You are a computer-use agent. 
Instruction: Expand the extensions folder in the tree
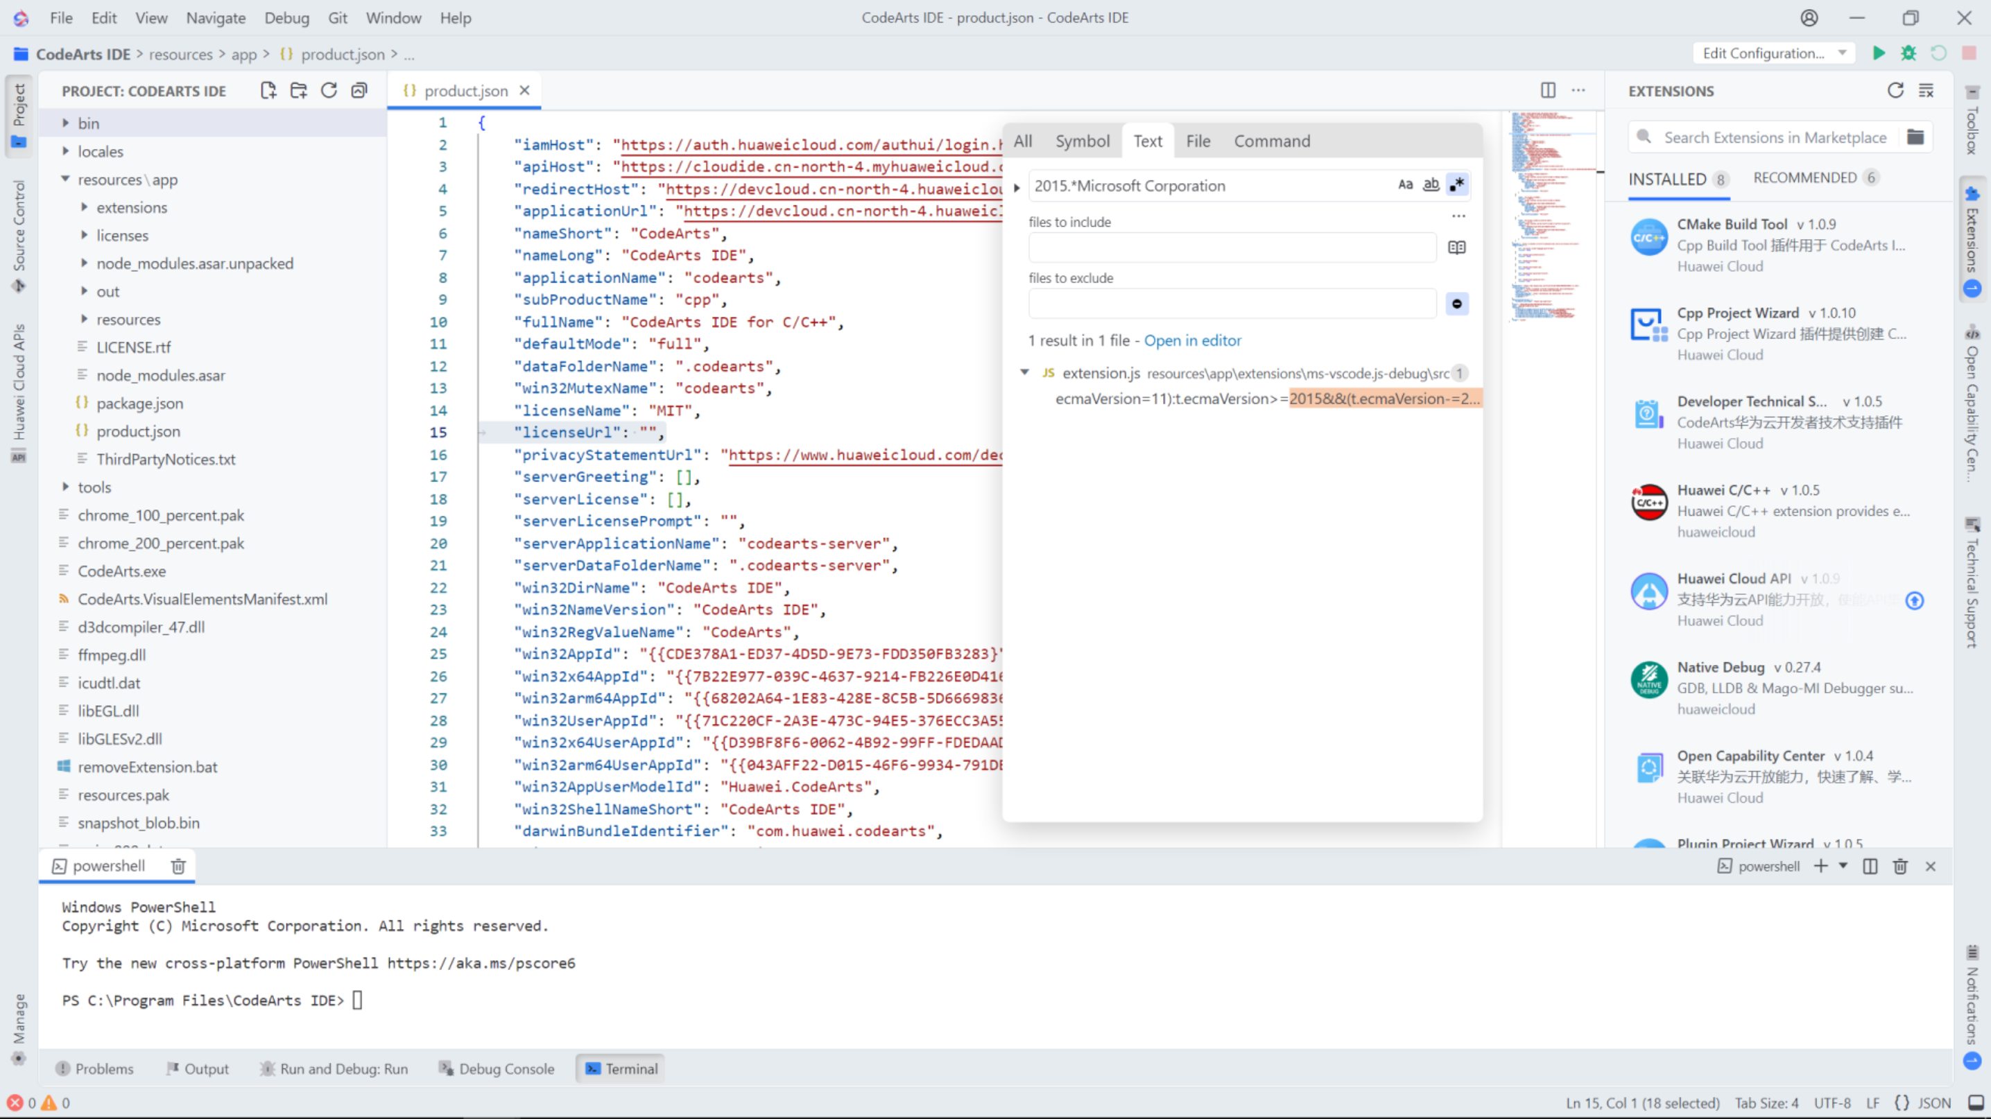pos(84,207)
